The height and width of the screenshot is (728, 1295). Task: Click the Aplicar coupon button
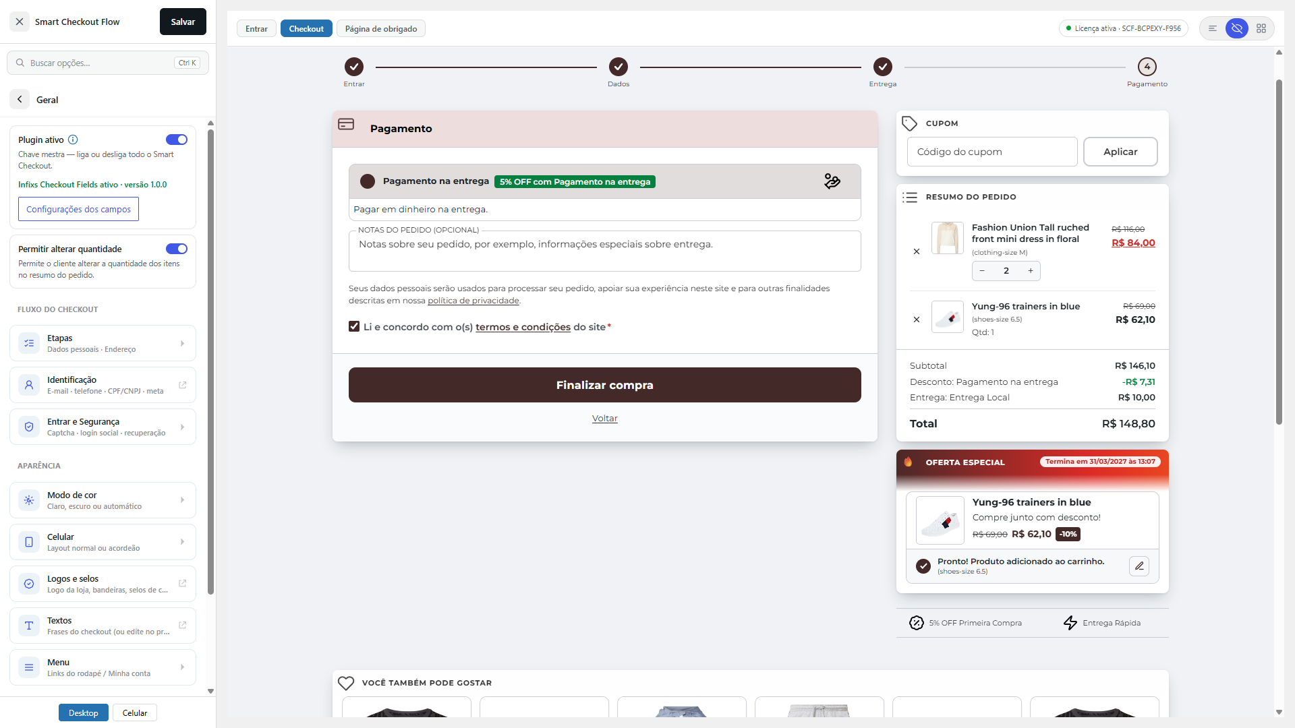click(1120, 152)
